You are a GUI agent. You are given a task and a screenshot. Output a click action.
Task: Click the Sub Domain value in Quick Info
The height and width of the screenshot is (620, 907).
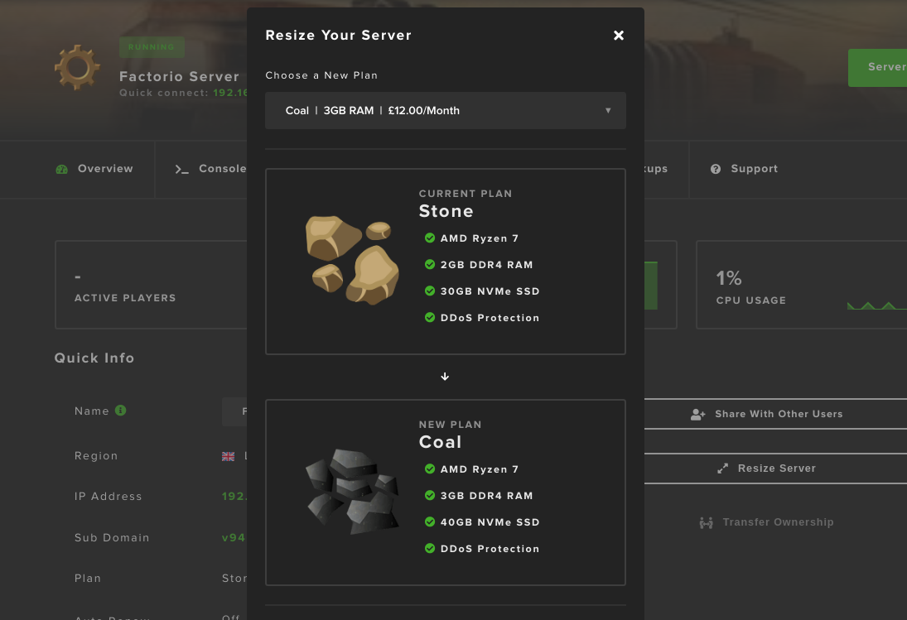click(x=234, y=538)
